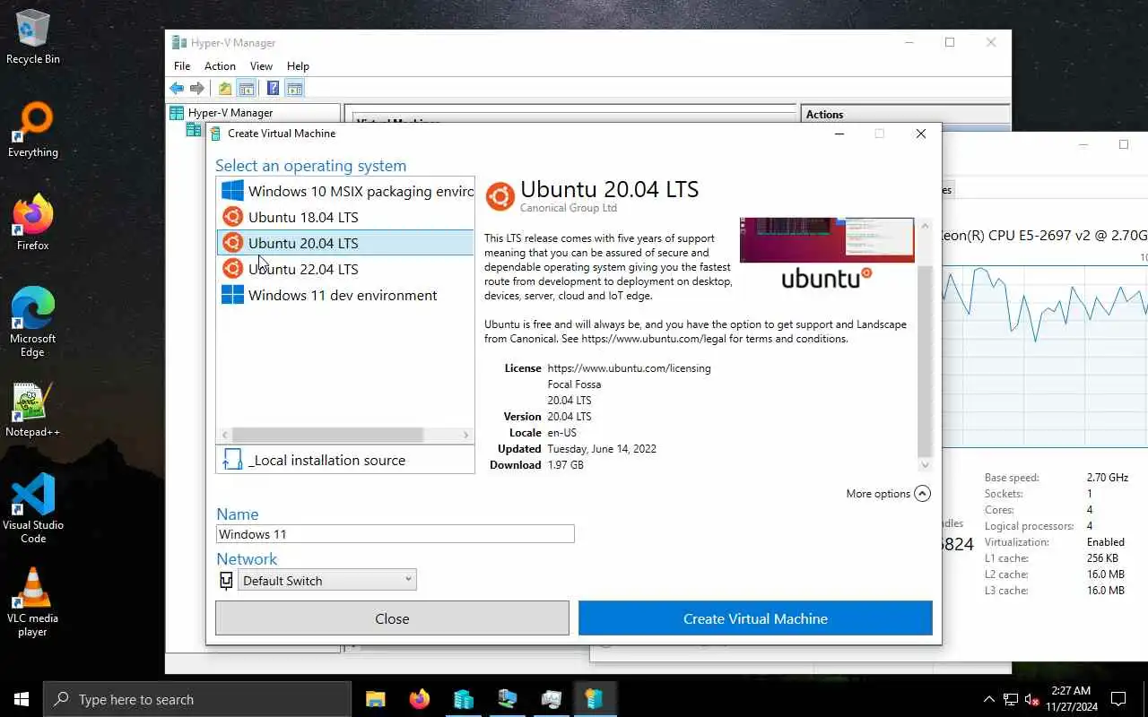The image size is (1148, 717).
Task: Expand More options chevron
Action: tap(922, 494)
